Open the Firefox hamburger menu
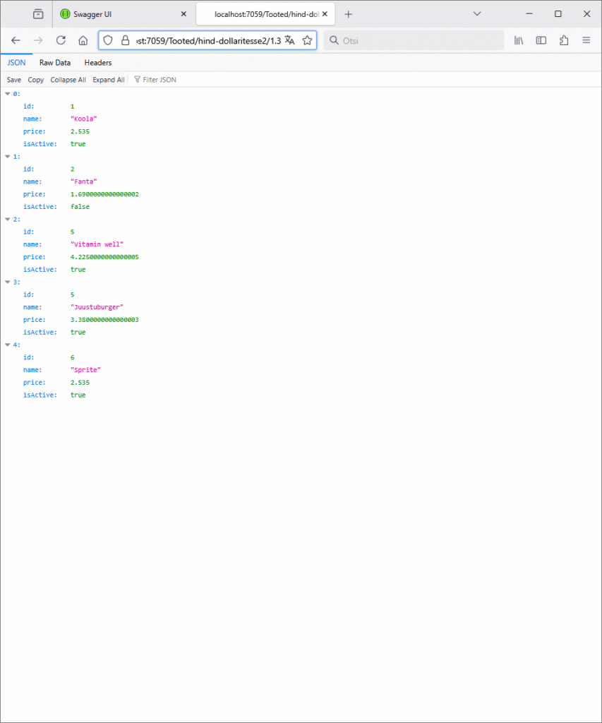Screen dimensions: 602x723 pyautogui.click(x=586, y=40)
